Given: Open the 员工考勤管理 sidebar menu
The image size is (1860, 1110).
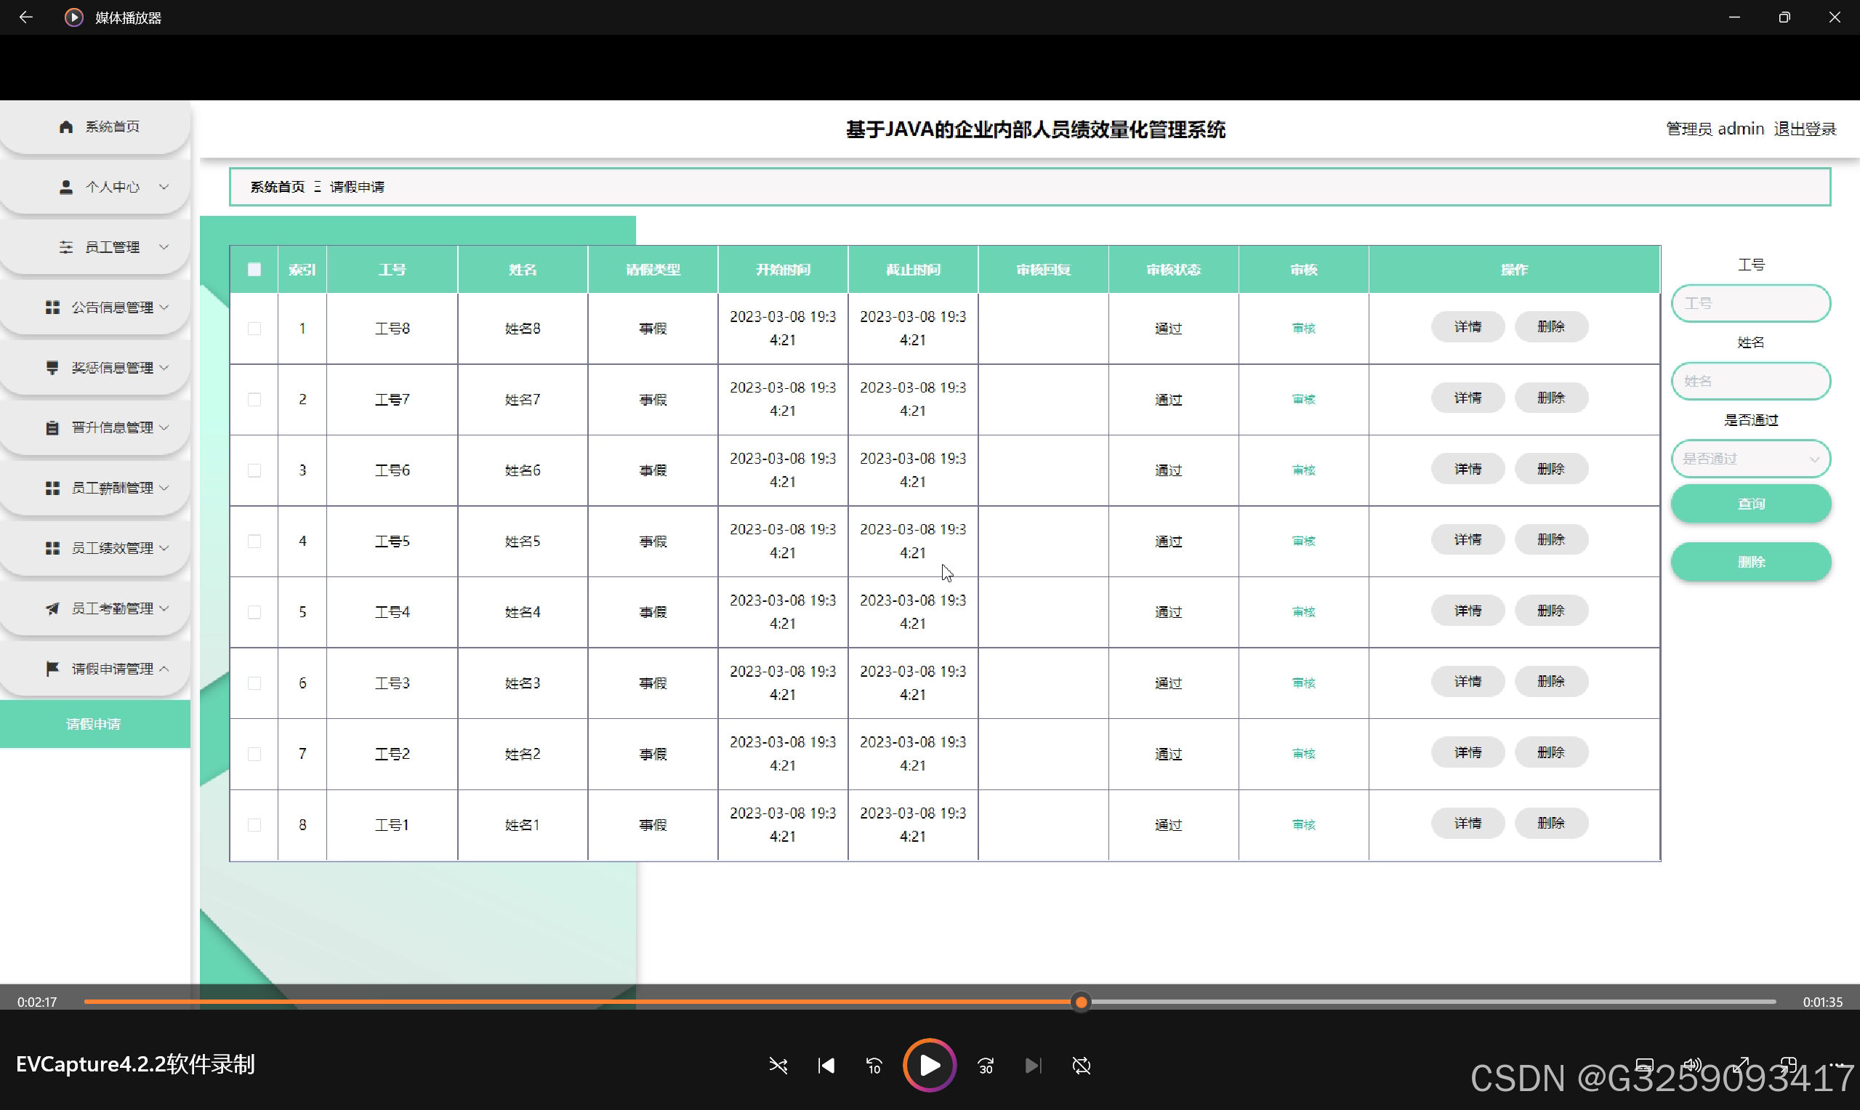Looking at the screenshot, I should coord(95,608).
